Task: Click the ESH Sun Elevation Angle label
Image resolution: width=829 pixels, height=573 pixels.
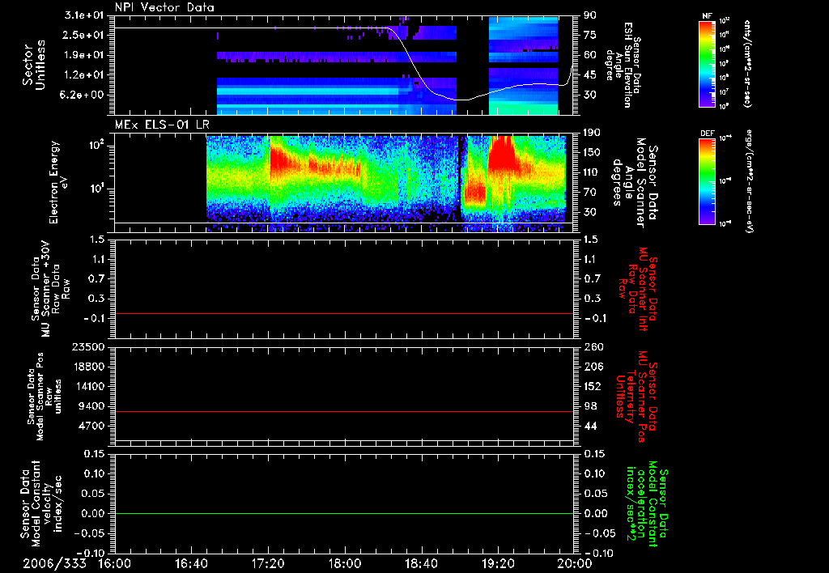Action: 623,65
